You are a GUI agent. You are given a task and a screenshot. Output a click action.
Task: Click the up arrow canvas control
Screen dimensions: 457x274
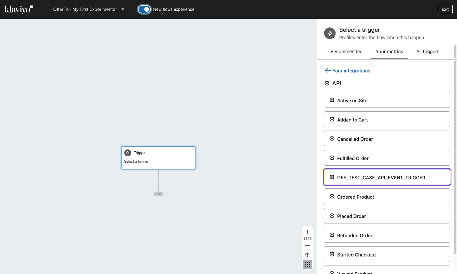[x=307, y=255]
